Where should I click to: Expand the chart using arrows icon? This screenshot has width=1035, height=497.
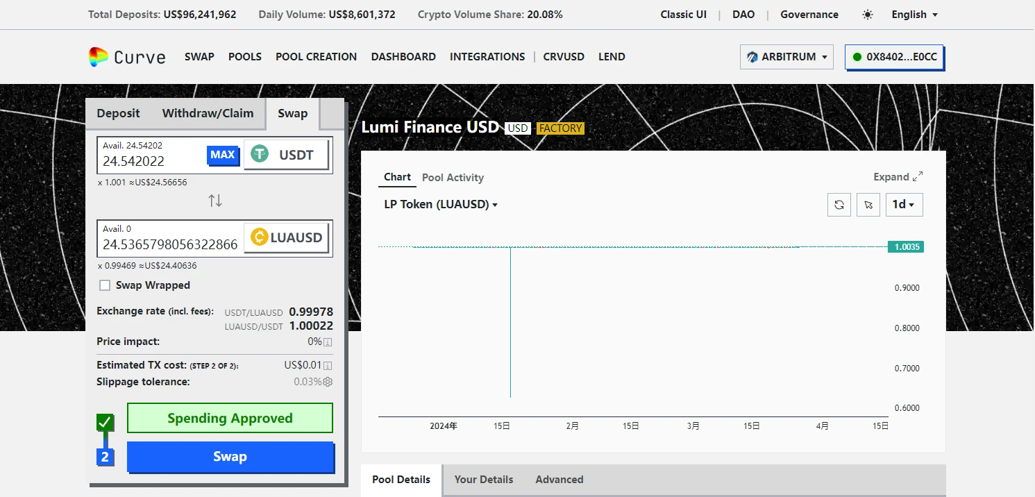918,177
